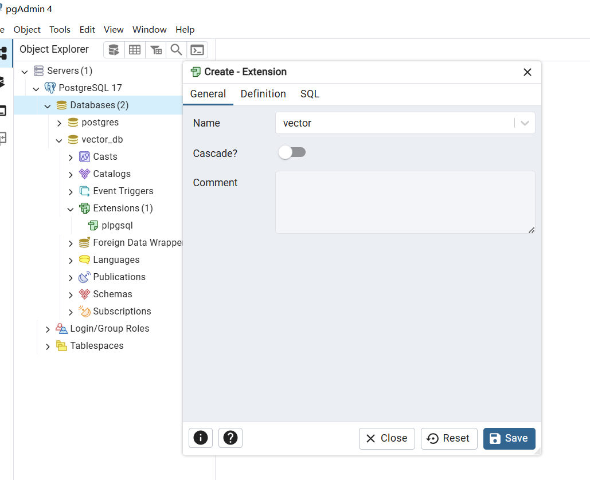Collapse the Servers tree node
Image resolution: width=590 pixels, height=480 pixels.
coord(25,72)
